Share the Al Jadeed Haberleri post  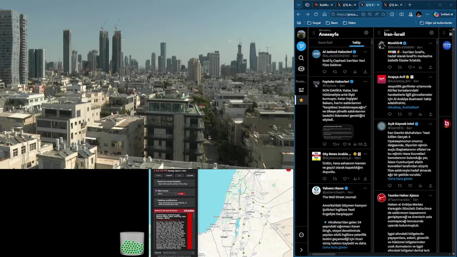(365, 72)
